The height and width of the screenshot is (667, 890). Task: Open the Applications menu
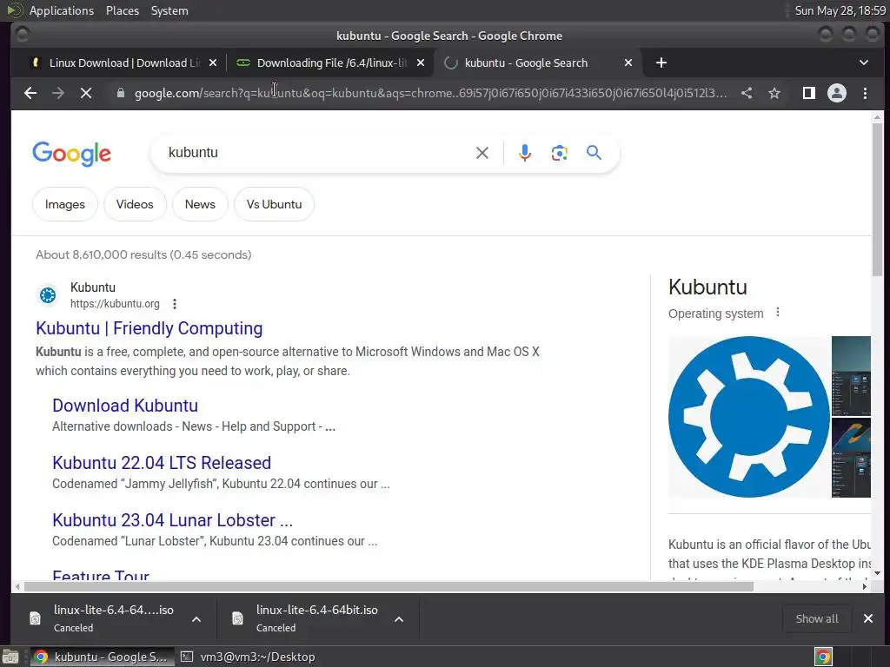click(62, 10)
